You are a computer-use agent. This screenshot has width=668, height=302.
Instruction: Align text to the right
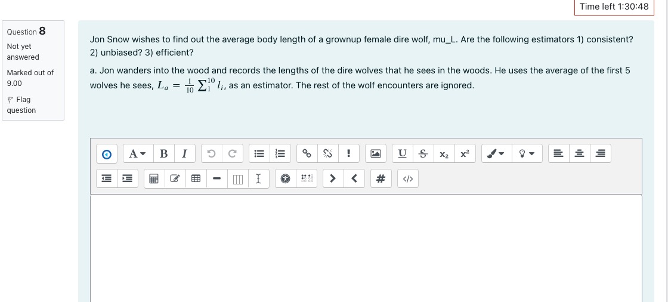click(600, 154)
